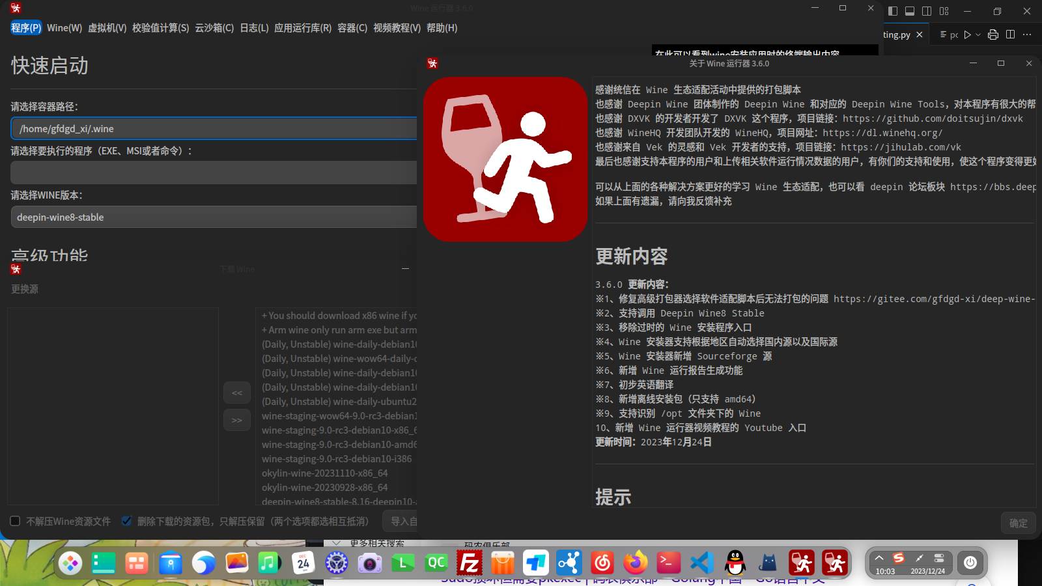The image size is (1042, 586).
Task: Open VS Code editor More Actions ellipsis
Action: click(x=1028, y=35)
